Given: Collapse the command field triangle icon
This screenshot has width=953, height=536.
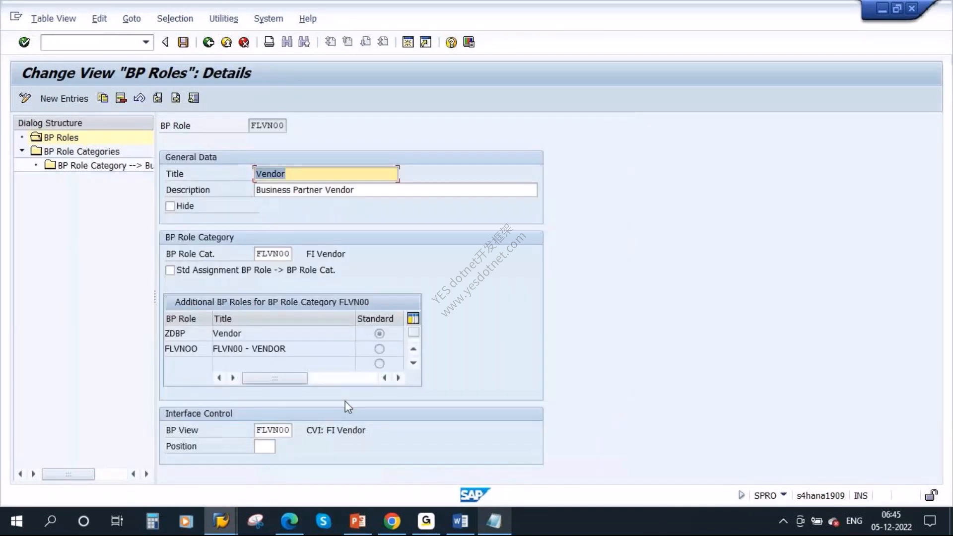Looking at the screenshot, I should tap(165, 42).
